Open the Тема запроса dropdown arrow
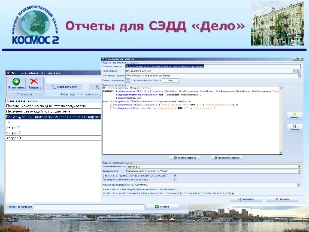 point(294,71)
